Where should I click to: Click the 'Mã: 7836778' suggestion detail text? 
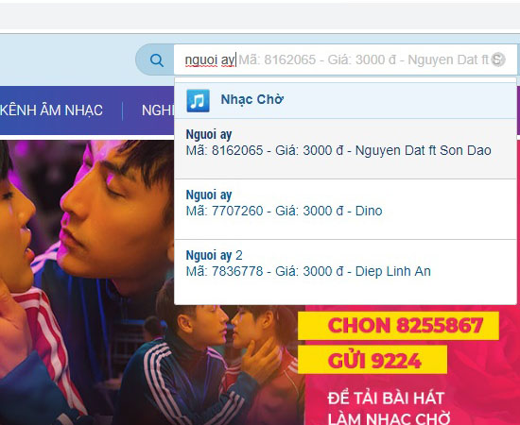click(x=308, y=271)
